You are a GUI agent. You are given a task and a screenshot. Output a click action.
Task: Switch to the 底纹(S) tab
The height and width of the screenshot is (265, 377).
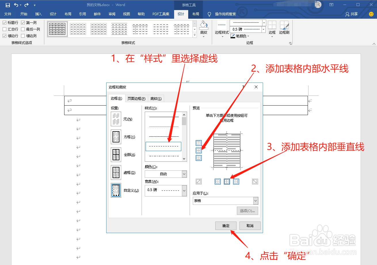click(x=156, y=98)
